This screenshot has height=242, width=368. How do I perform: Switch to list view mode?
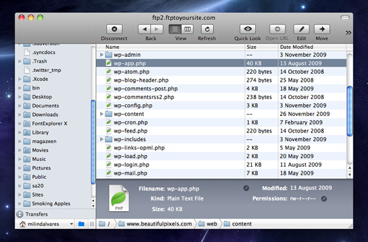(x=175, y=29)
